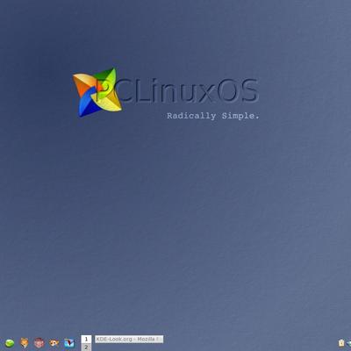The height and width of the screenshot is (351, 351).
Task: Open the clipboard tray icon
Action: pos(341,343)
